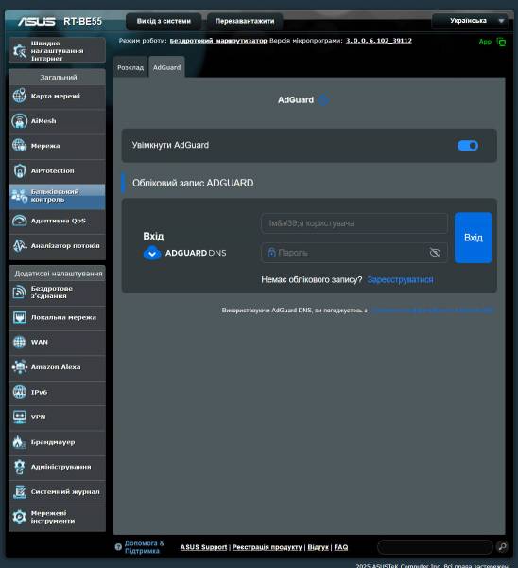Click the AdGuard help icon beside title
Screen dimensions: 518x568
(x=323, y=100)
